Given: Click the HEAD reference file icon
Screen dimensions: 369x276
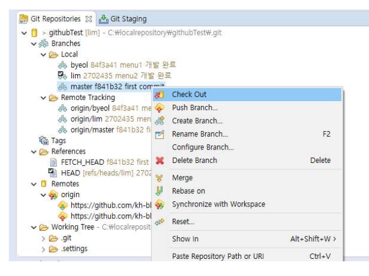Looking at the screenshot, I should [52, 173].
